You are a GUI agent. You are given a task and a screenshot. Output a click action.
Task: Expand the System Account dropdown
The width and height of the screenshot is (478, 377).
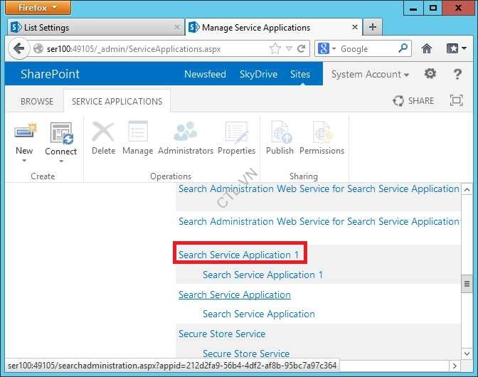(x=370, y=75)
